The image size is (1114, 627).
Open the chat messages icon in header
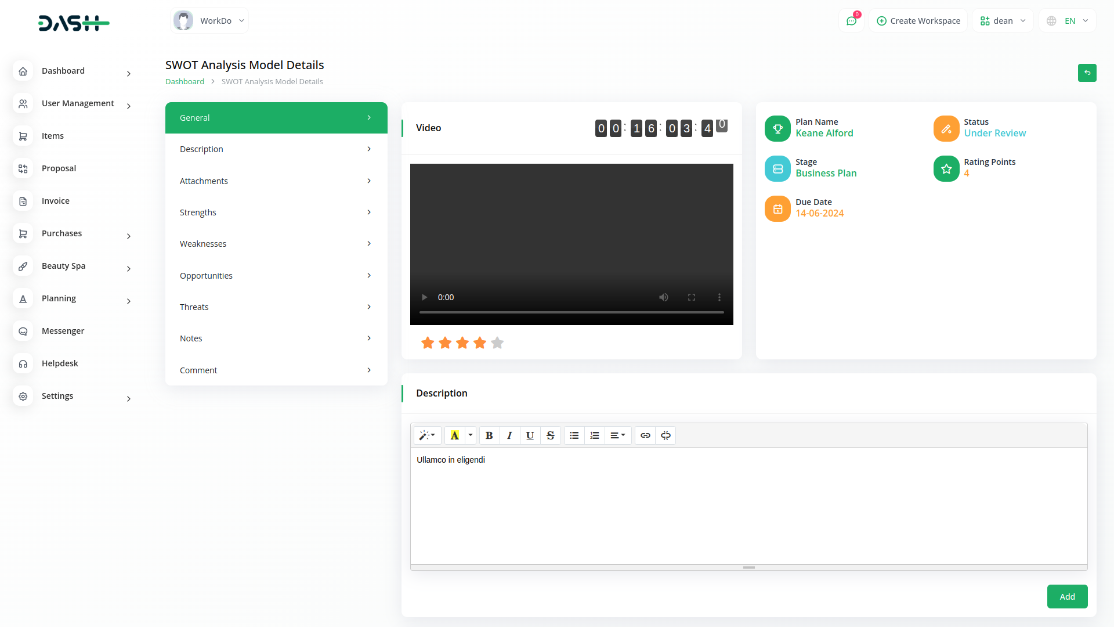851,21
